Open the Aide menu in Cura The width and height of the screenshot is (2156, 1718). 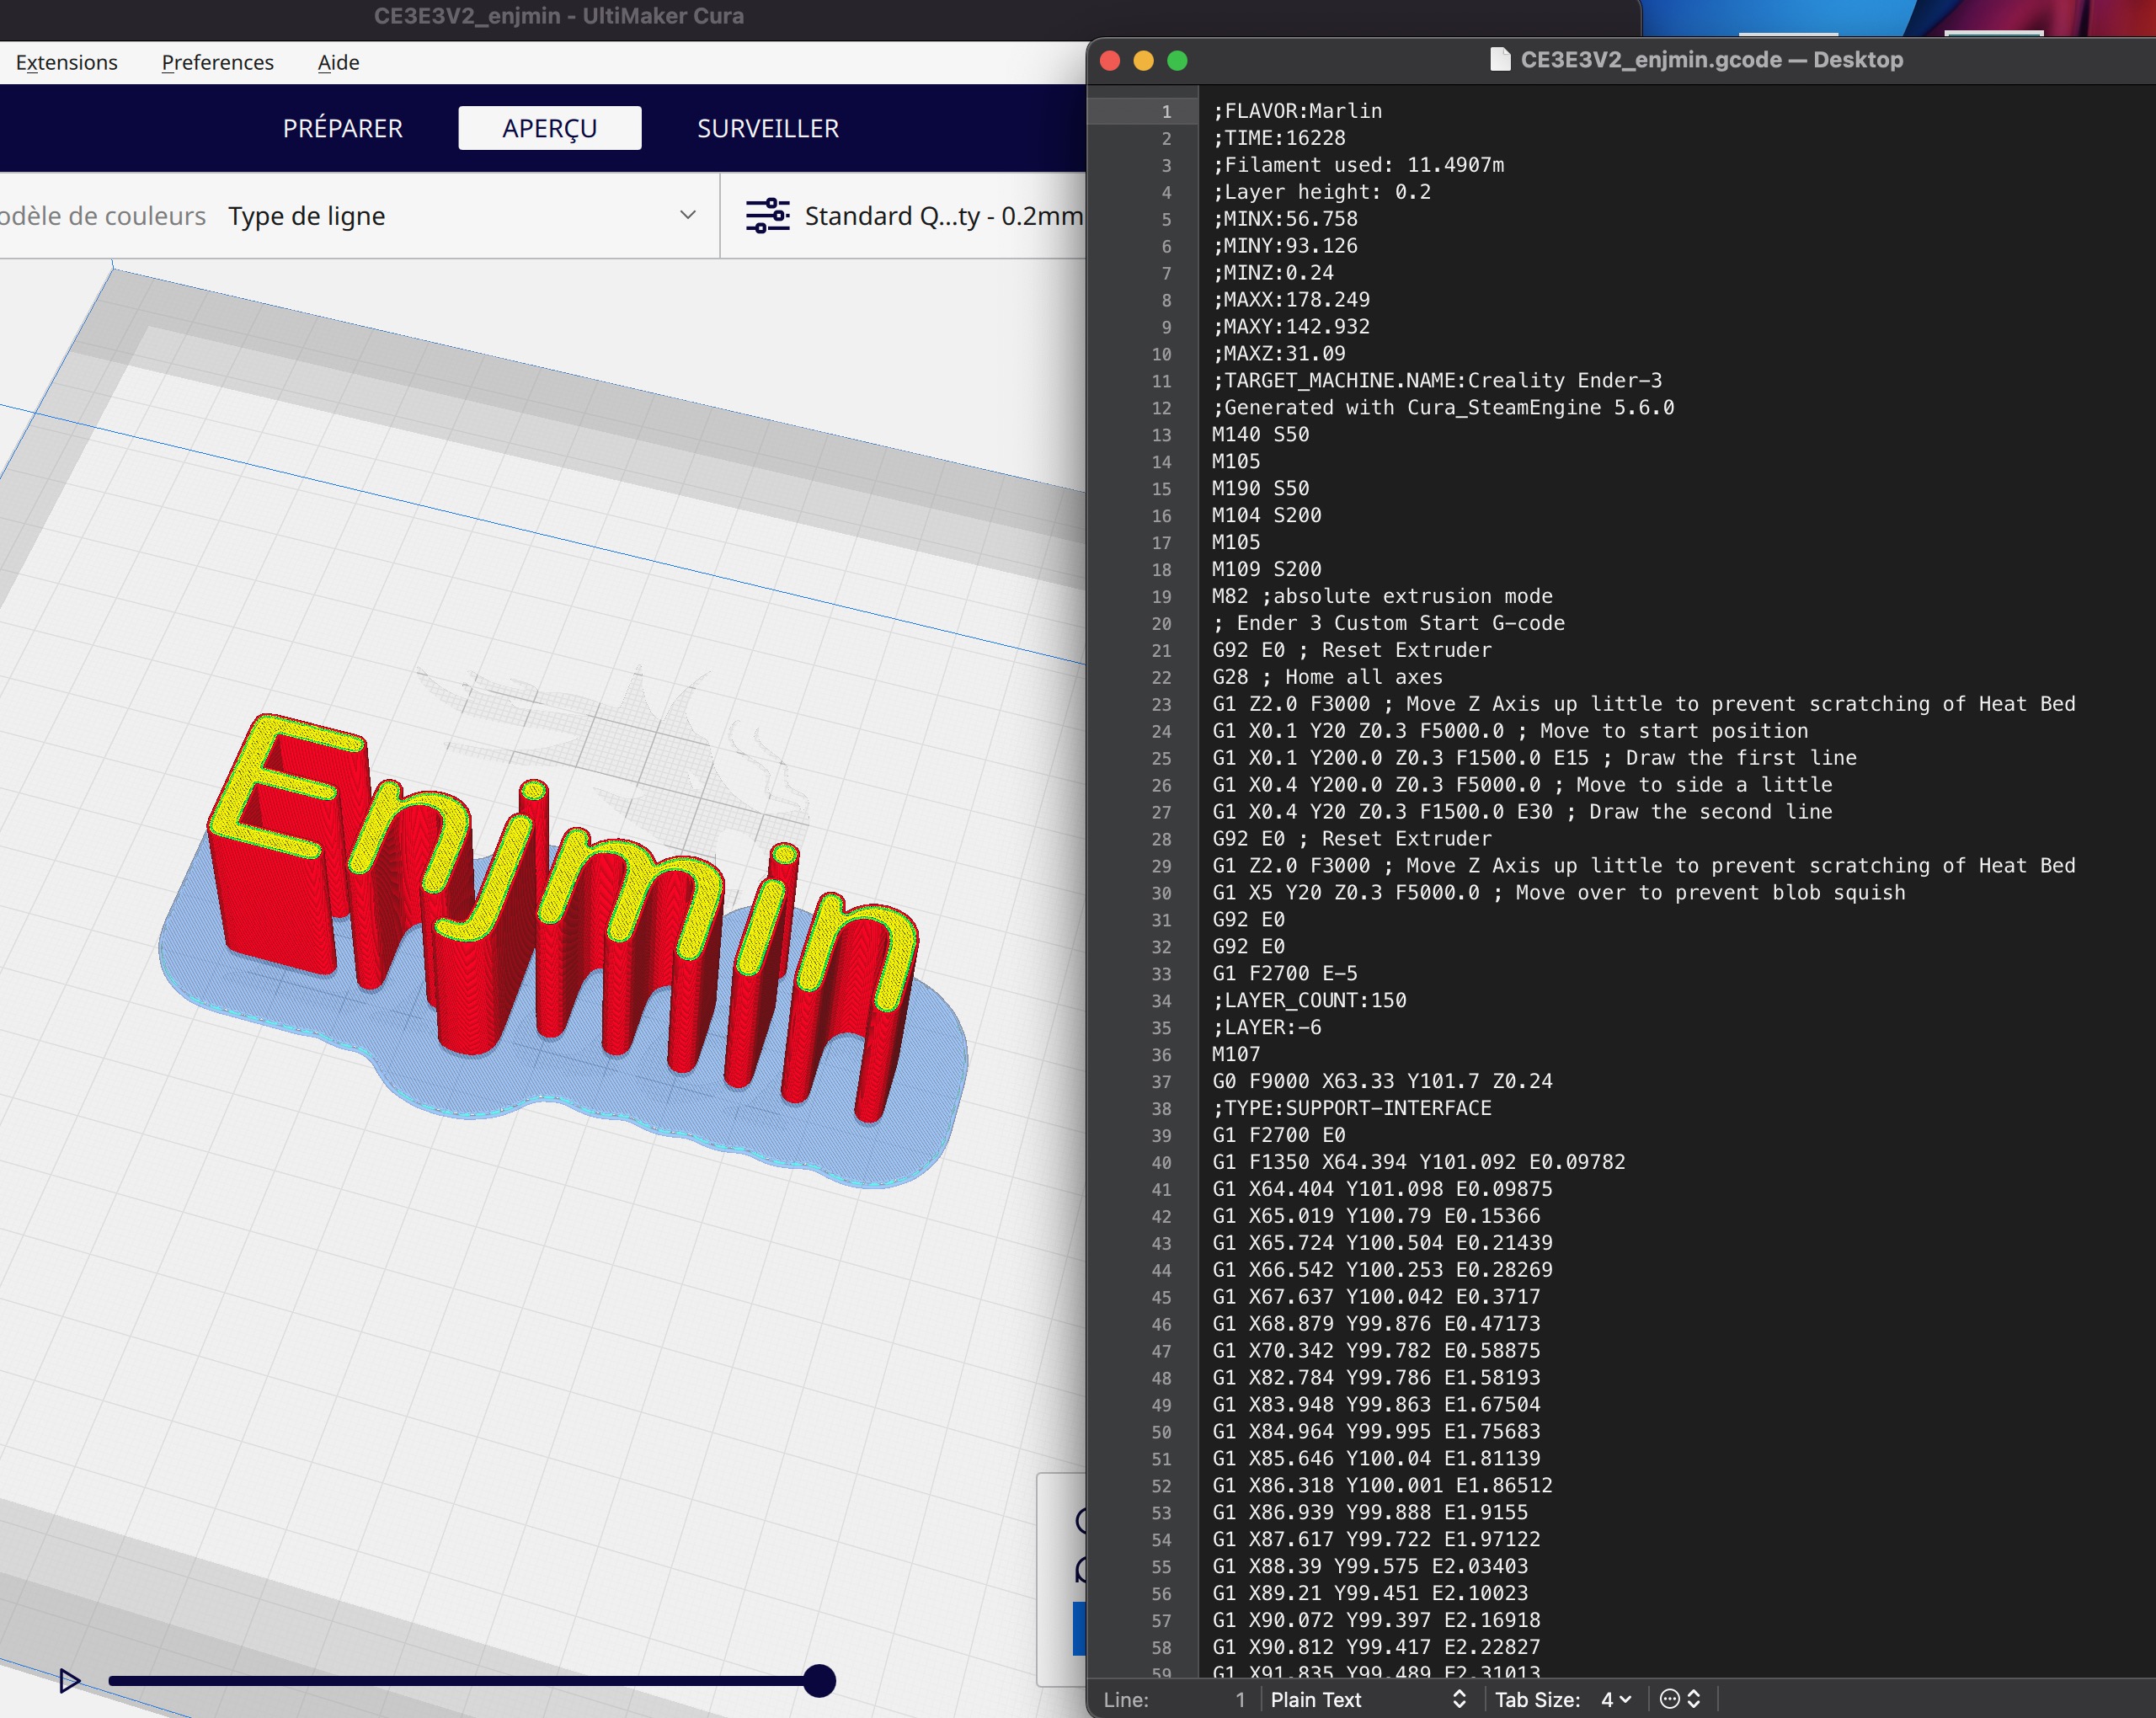pos(339,62)
